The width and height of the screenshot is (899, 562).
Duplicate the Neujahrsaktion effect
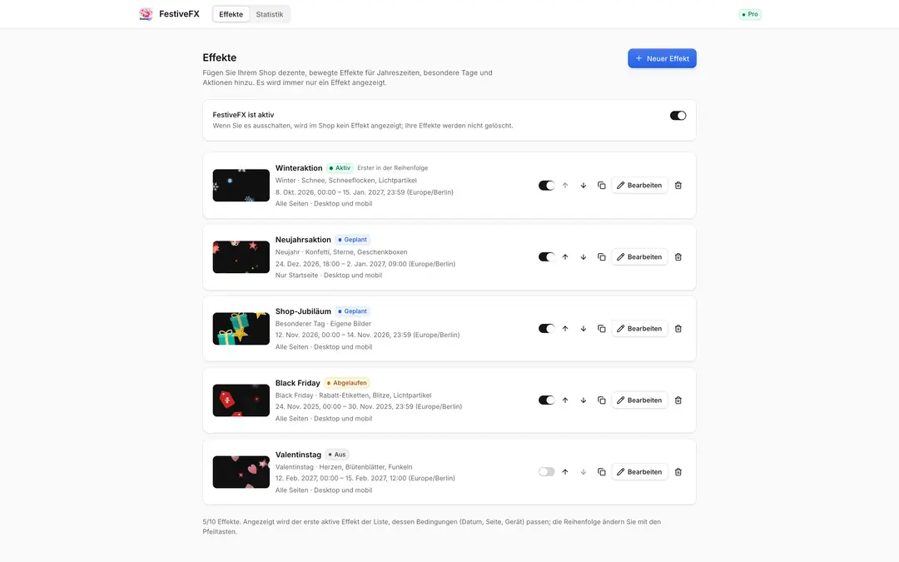602,257
